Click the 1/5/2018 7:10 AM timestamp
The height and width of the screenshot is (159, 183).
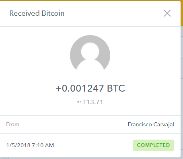(30, 145)
